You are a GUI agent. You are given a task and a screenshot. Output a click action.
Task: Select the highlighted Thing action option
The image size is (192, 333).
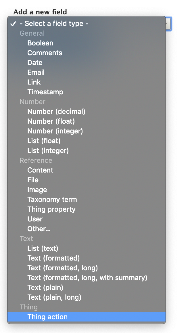(x=47, y=317)
